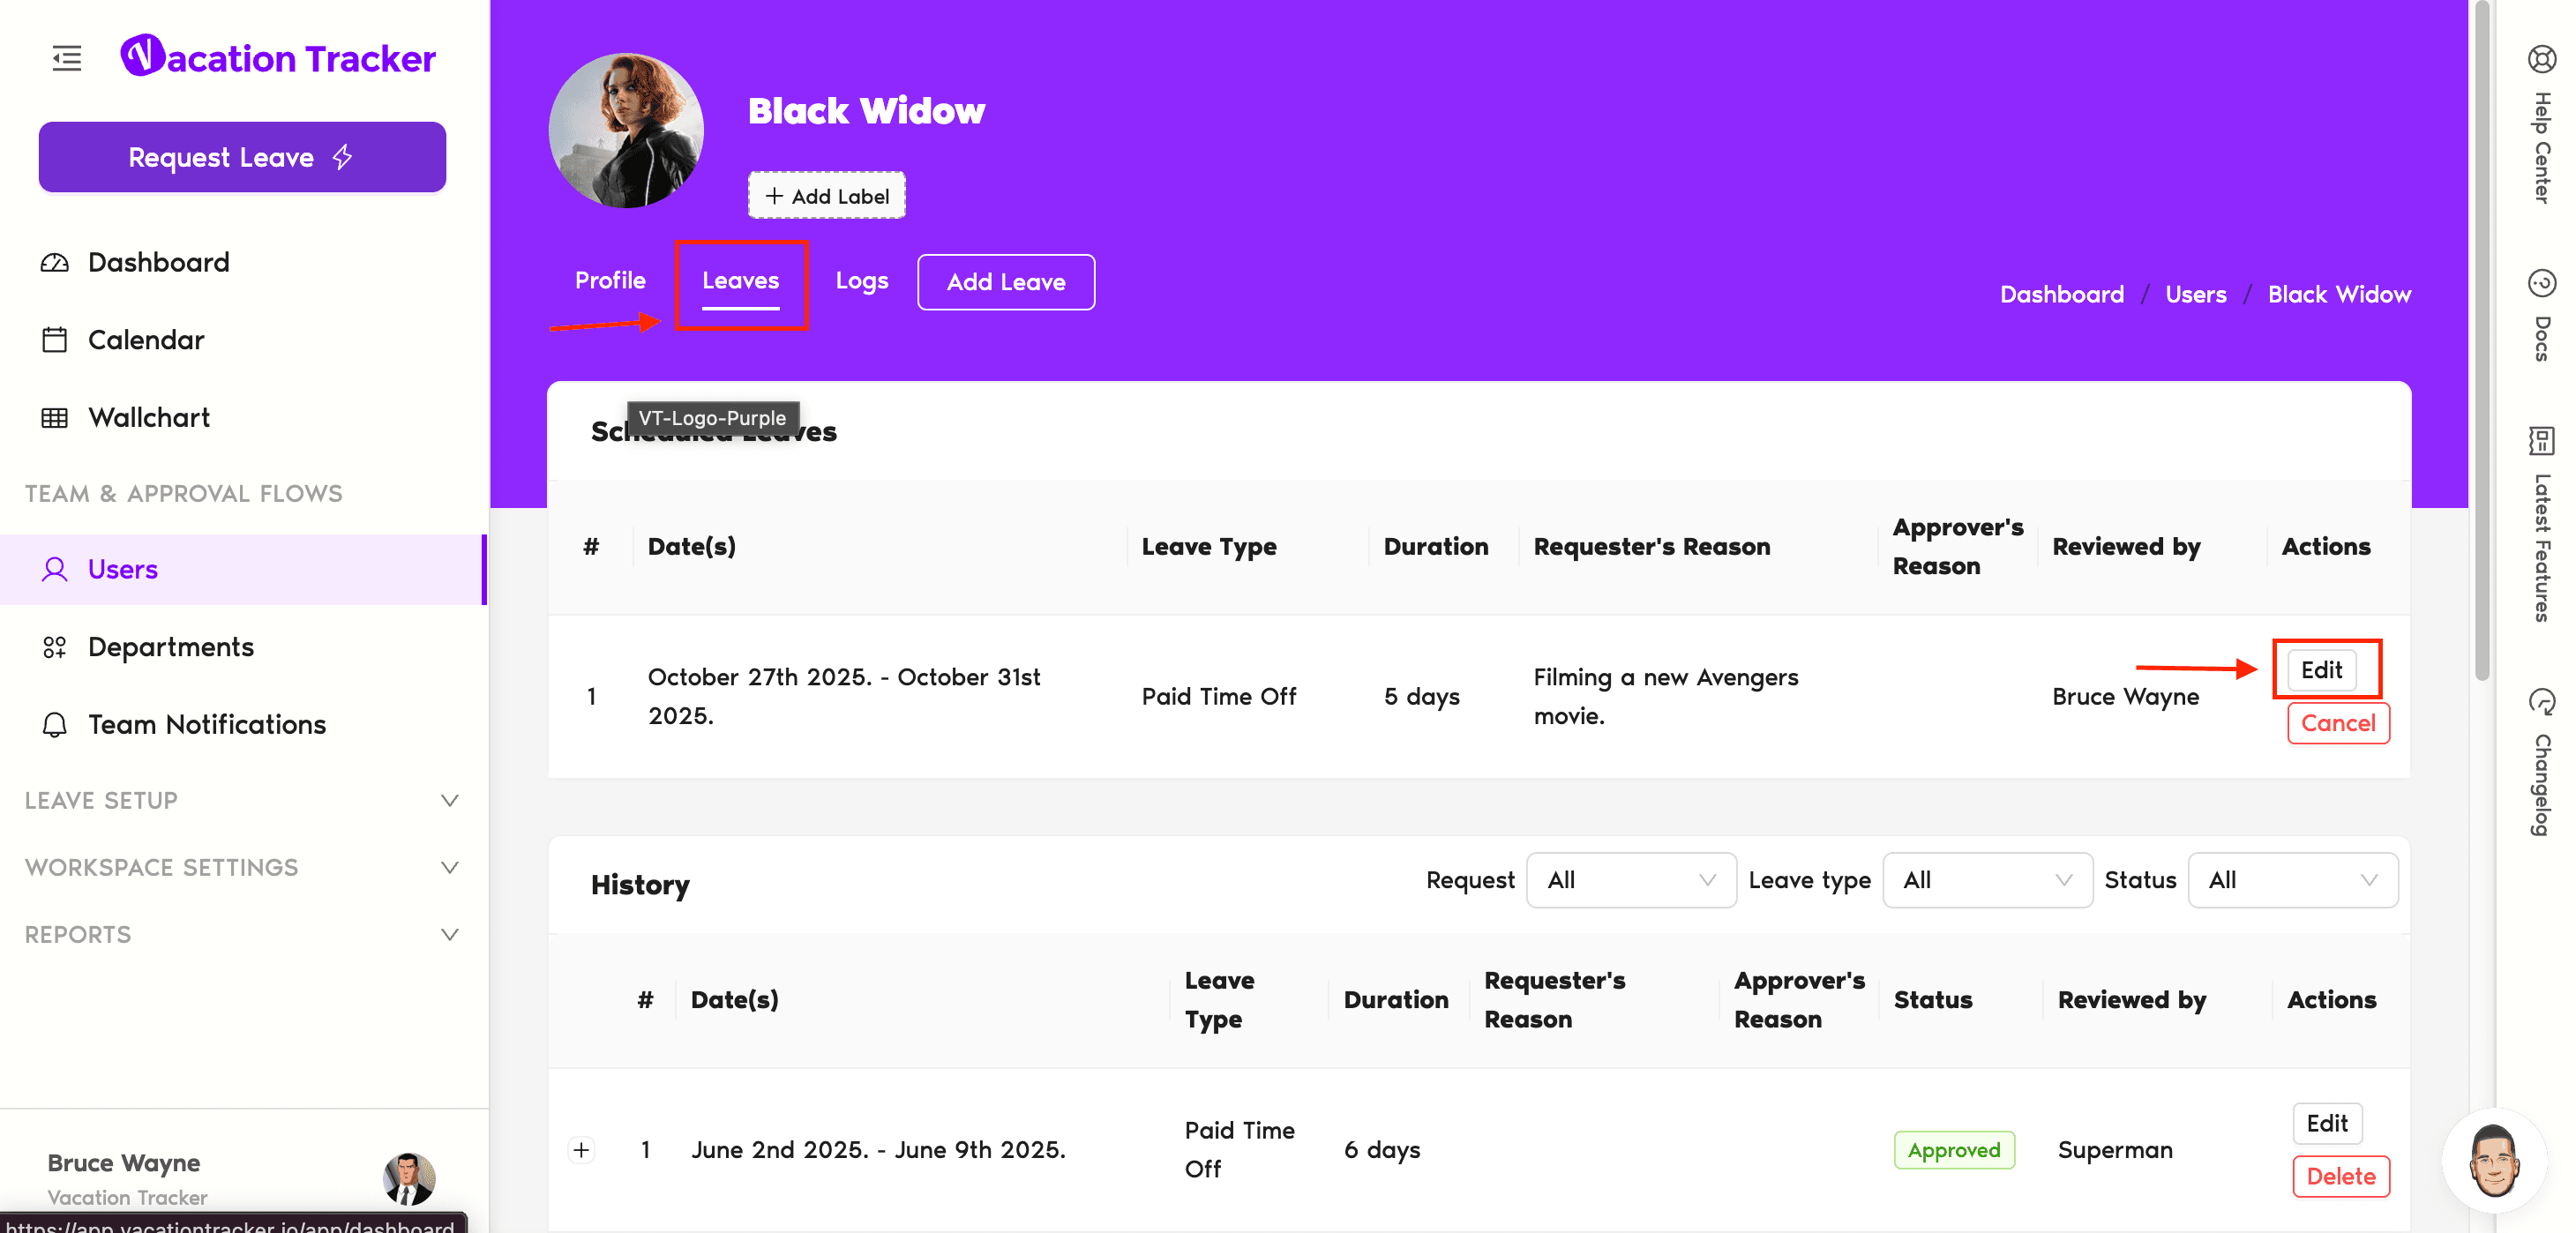Expand history row with plus icon
This screenshot has height=1233, width=2576.
581,1150
